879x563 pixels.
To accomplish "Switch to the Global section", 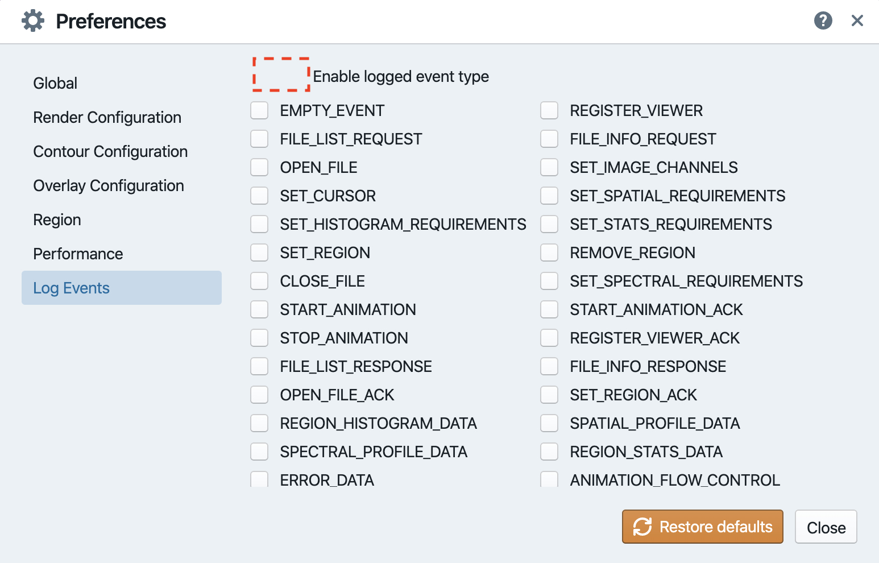I will point(55,83).
